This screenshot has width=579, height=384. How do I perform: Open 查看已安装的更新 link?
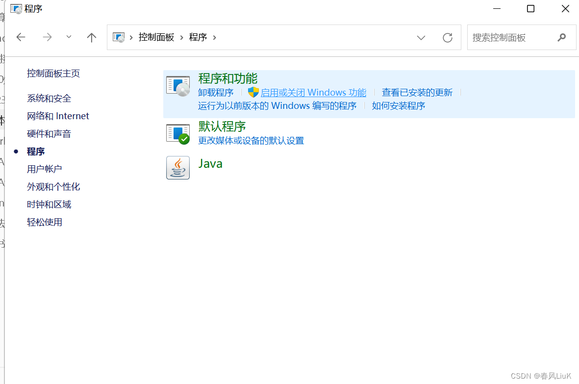point(417,92)
